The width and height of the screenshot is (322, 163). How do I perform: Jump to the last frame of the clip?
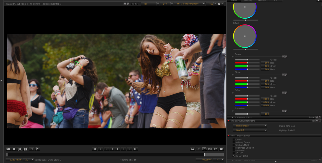coord(135,149)
